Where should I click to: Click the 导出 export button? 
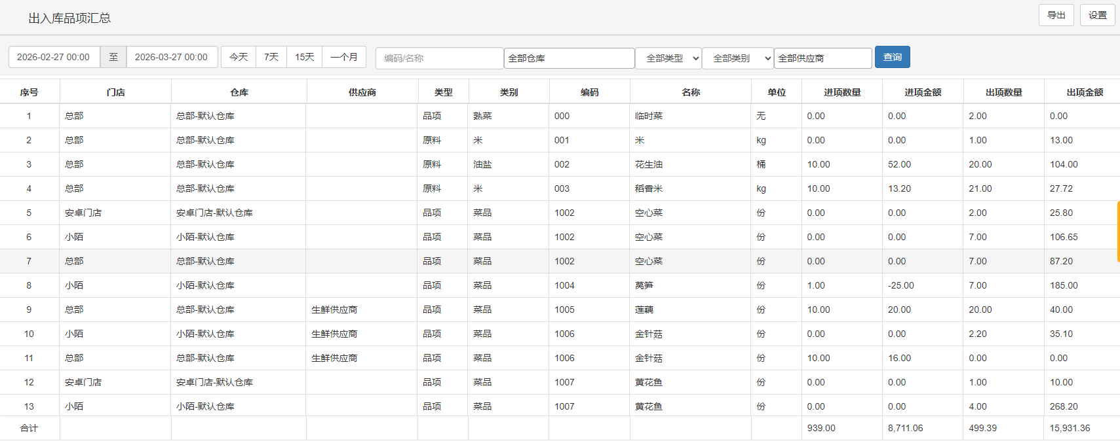click(1056, 15)
